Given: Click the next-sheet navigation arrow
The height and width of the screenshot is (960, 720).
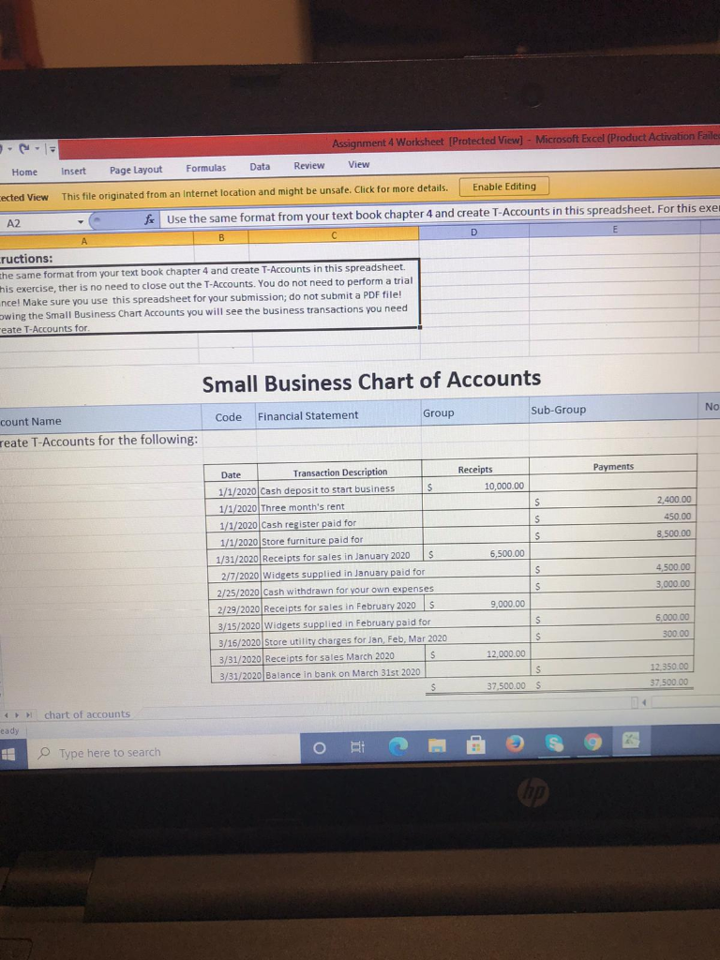Looking at the screenshot, I should [18, 715].
